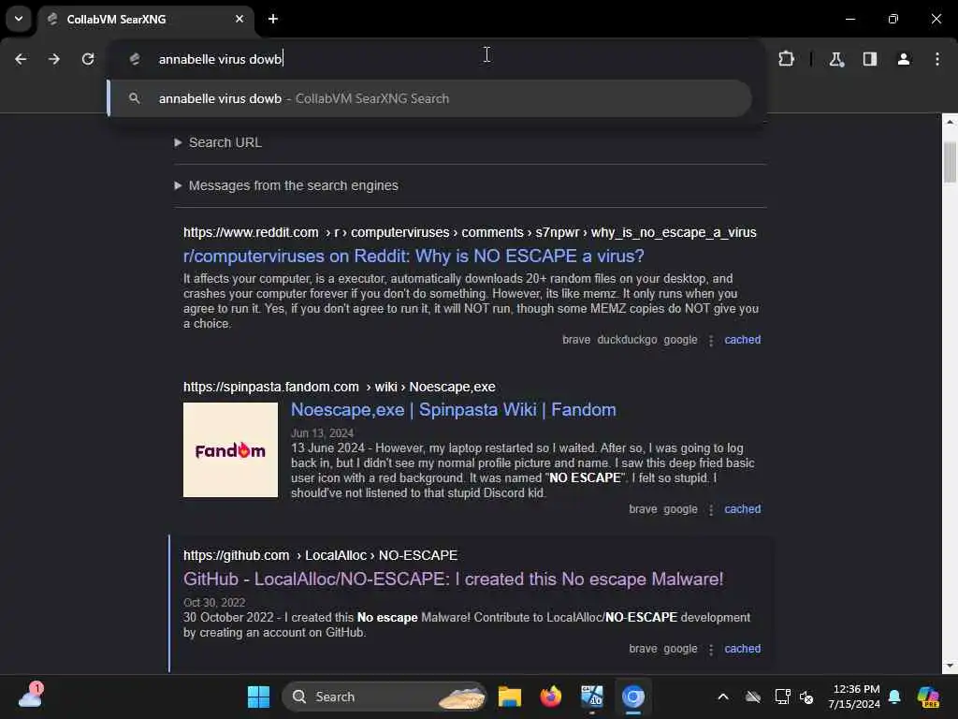The width and height of the screenshot is (958, 719).
Task: Open the Extensions puzzle icon
Action: pos(786,59)
